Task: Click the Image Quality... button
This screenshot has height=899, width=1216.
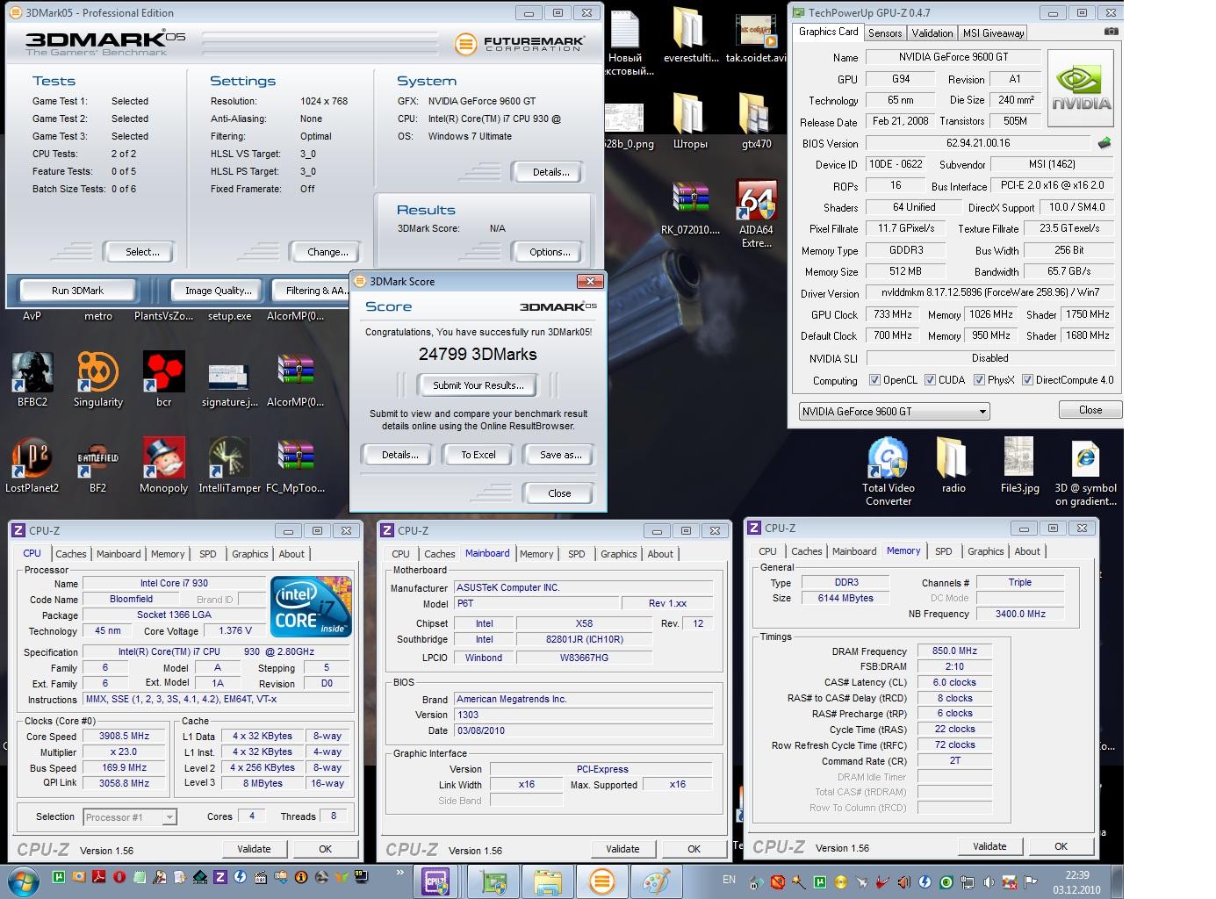Action: tap(218, 290)
